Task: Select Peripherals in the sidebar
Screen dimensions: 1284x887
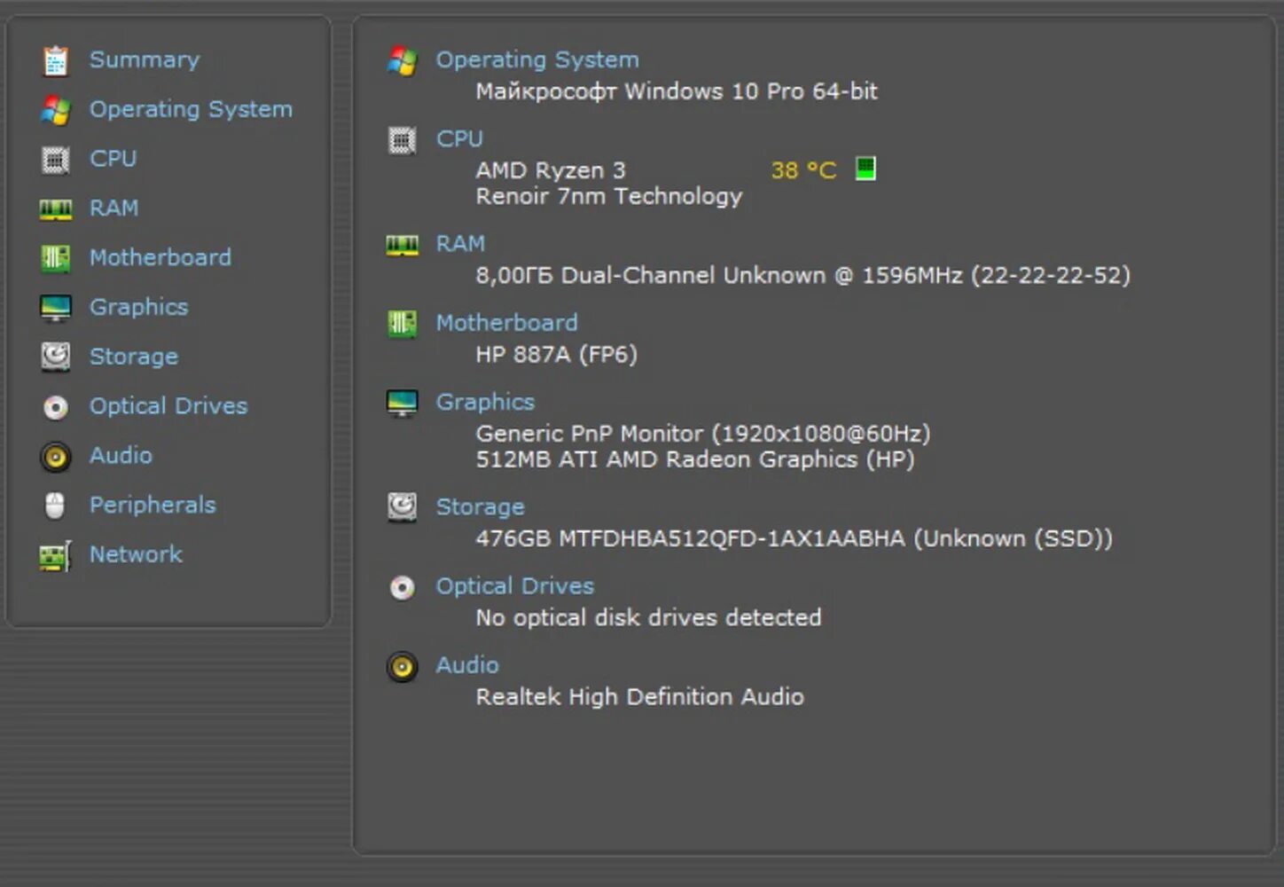Action: pos(153,505)
